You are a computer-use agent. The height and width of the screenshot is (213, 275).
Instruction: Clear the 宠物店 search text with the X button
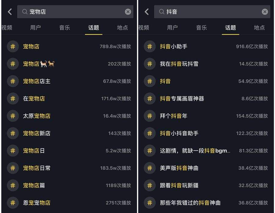(x=128, y=12)
